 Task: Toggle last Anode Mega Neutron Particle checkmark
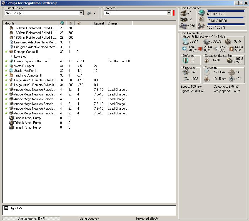point(6,113)
